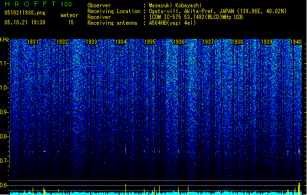Click the ICOM IC-575 receiver description
Viewport: 307px width, 195px height.
(x=196, y=17)
